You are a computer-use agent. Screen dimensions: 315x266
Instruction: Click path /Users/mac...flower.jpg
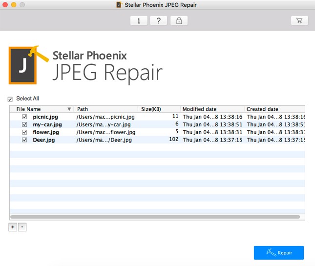(106, 132)
